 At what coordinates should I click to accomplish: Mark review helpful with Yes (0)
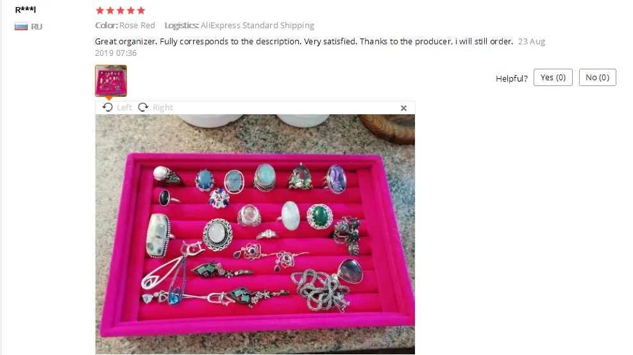pyautogui.click(x=553, y=78)
